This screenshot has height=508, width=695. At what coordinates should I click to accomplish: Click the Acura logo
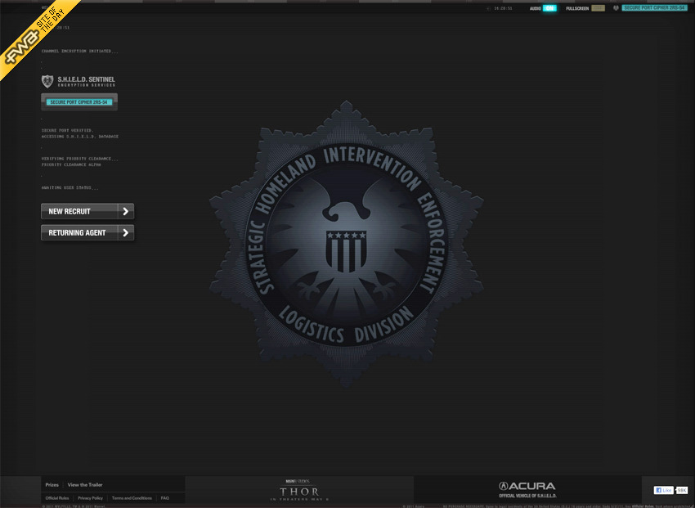tap(527, 486)
